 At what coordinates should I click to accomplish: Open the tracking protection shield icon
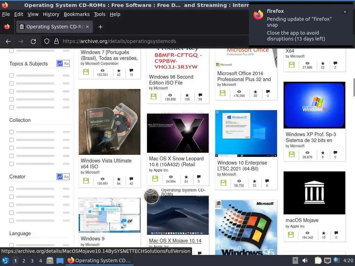pyautogui.click(x=47, y=41)
